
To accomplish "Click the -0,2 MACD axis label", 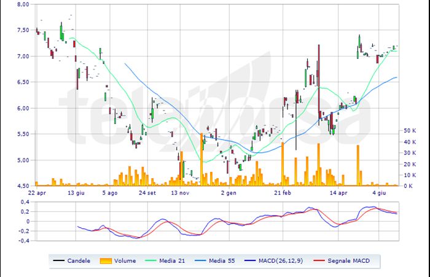I will point(24,231).
